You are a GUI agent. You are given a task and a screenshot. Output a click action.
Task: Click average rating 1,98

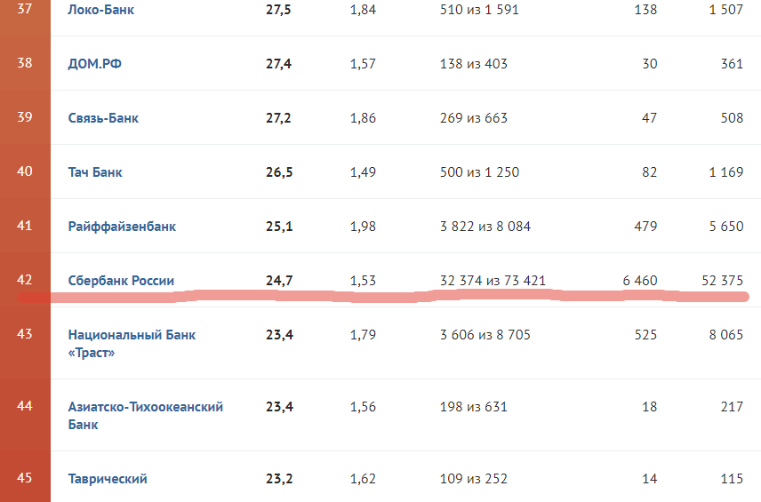(363, 227)
